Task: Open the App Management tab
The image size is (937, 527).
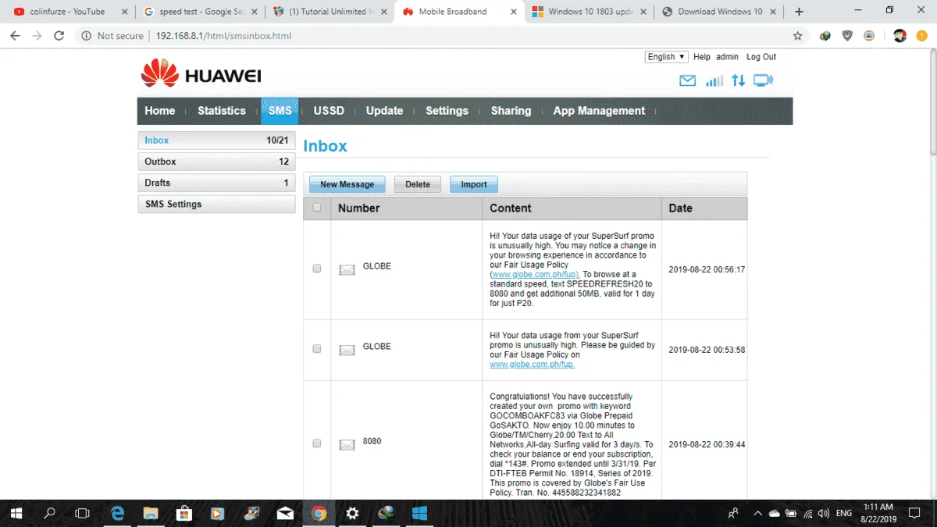Action: click(599, 111)
